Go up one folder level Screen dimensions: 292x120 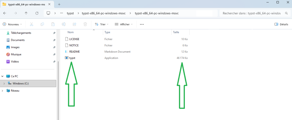coord(26,13)
